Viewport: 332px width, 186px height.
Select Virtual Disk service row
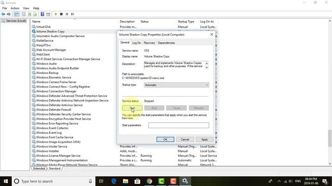tap(43, 27)
